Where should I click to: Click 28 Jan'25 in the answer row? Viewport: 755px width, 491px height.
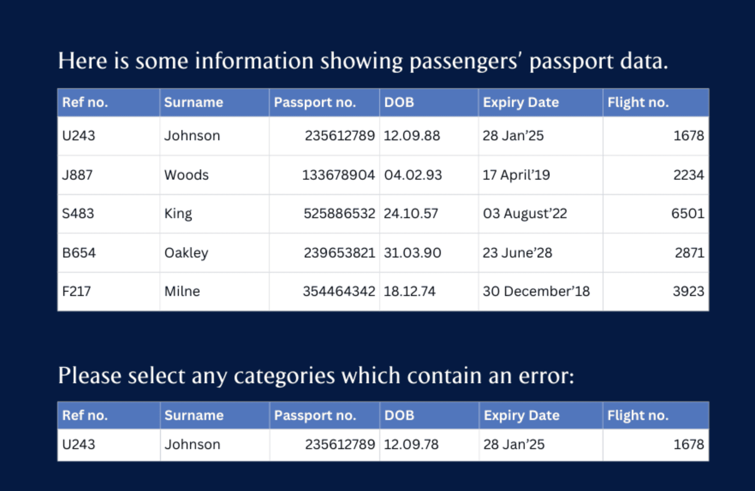(x=514, y=444)
